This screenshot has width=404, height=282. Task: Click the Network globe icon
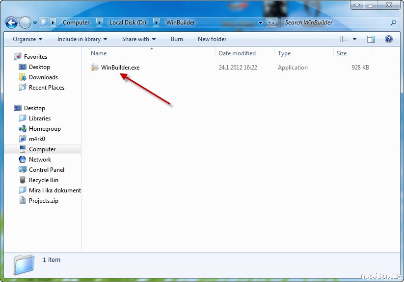click(x=23, y=159)
